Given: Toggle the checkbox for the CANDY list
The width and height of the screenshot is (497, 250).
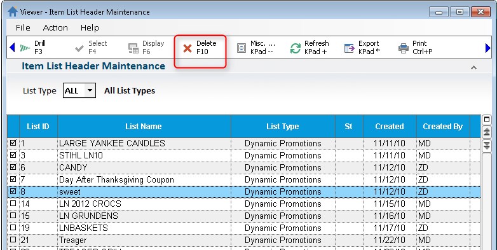Looking at the screenshot, I should click(13, 167).
